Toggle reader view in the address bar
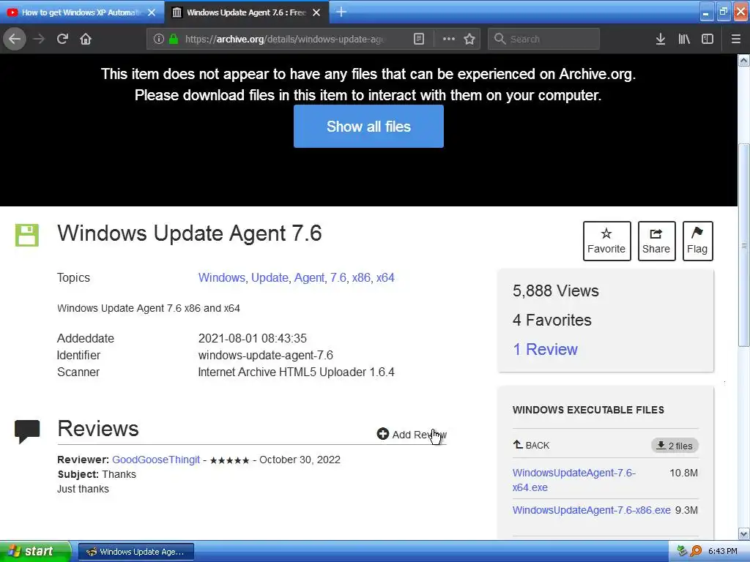This screenshot has width=750, height=562. coord(418,39)
